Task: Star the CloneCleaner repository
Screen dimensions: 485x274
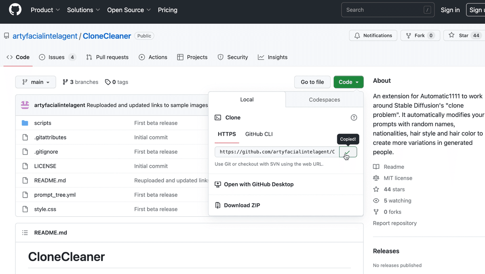Action: click(x=463, y=36)
